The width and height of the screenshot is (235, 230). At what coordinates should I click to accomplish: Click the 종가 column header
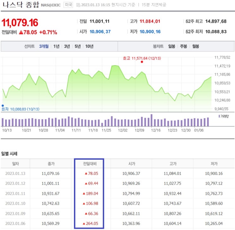[x=51, y=164]
